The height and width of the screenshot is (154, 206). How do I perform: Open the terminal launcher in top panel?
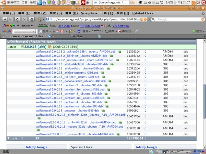tap(73, 2)
